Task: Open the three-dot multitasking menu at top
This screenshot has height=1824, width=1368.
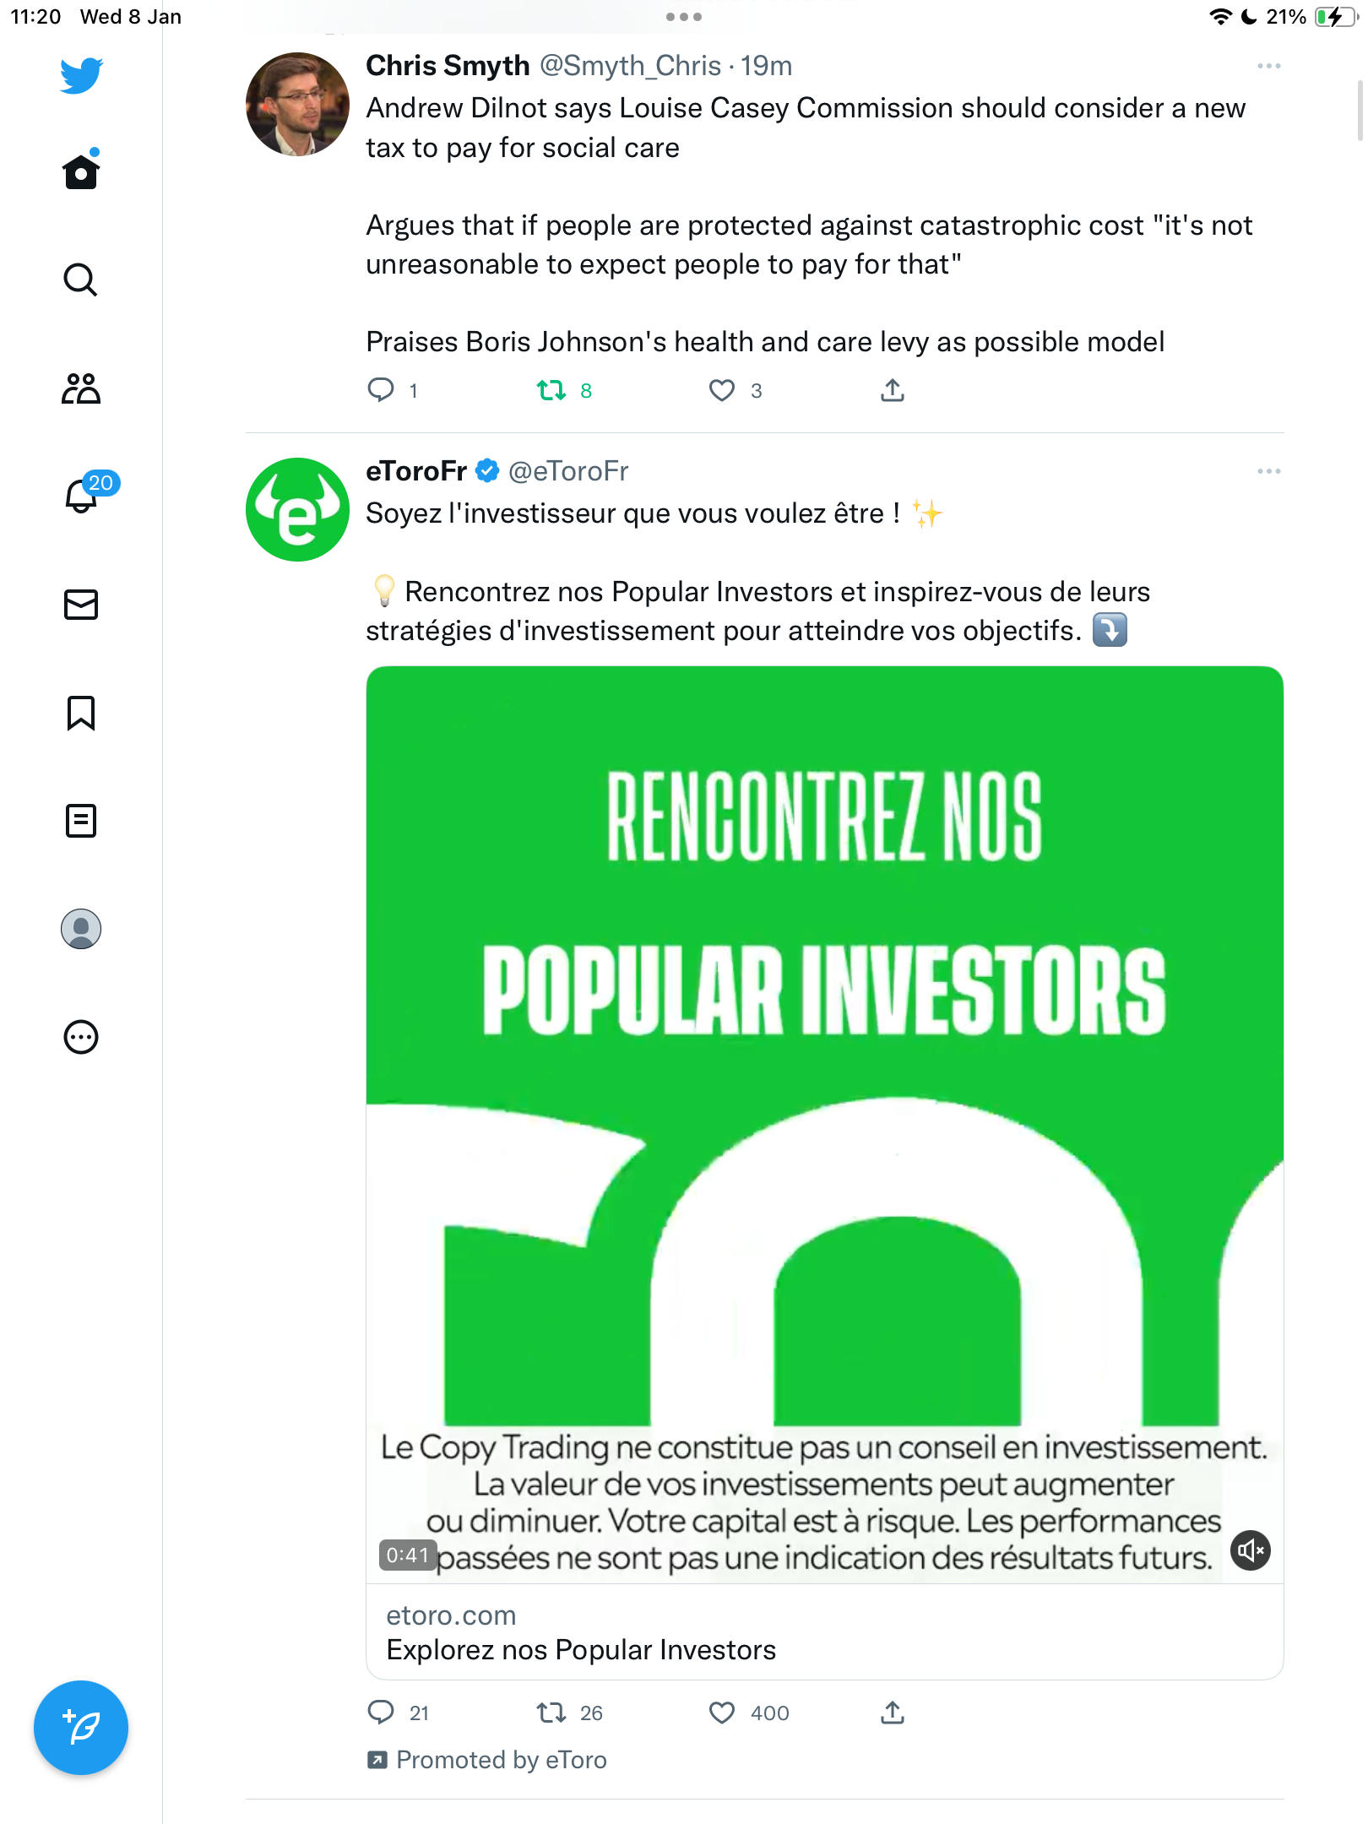Action: tap(684, 17)
